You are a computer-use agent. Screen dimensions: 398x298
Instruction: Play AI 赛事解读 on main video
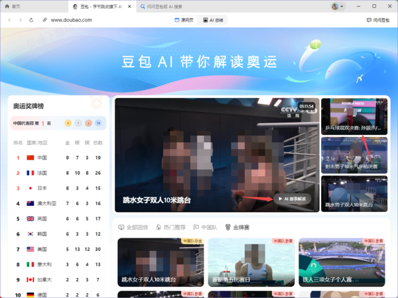pos(292,199)
